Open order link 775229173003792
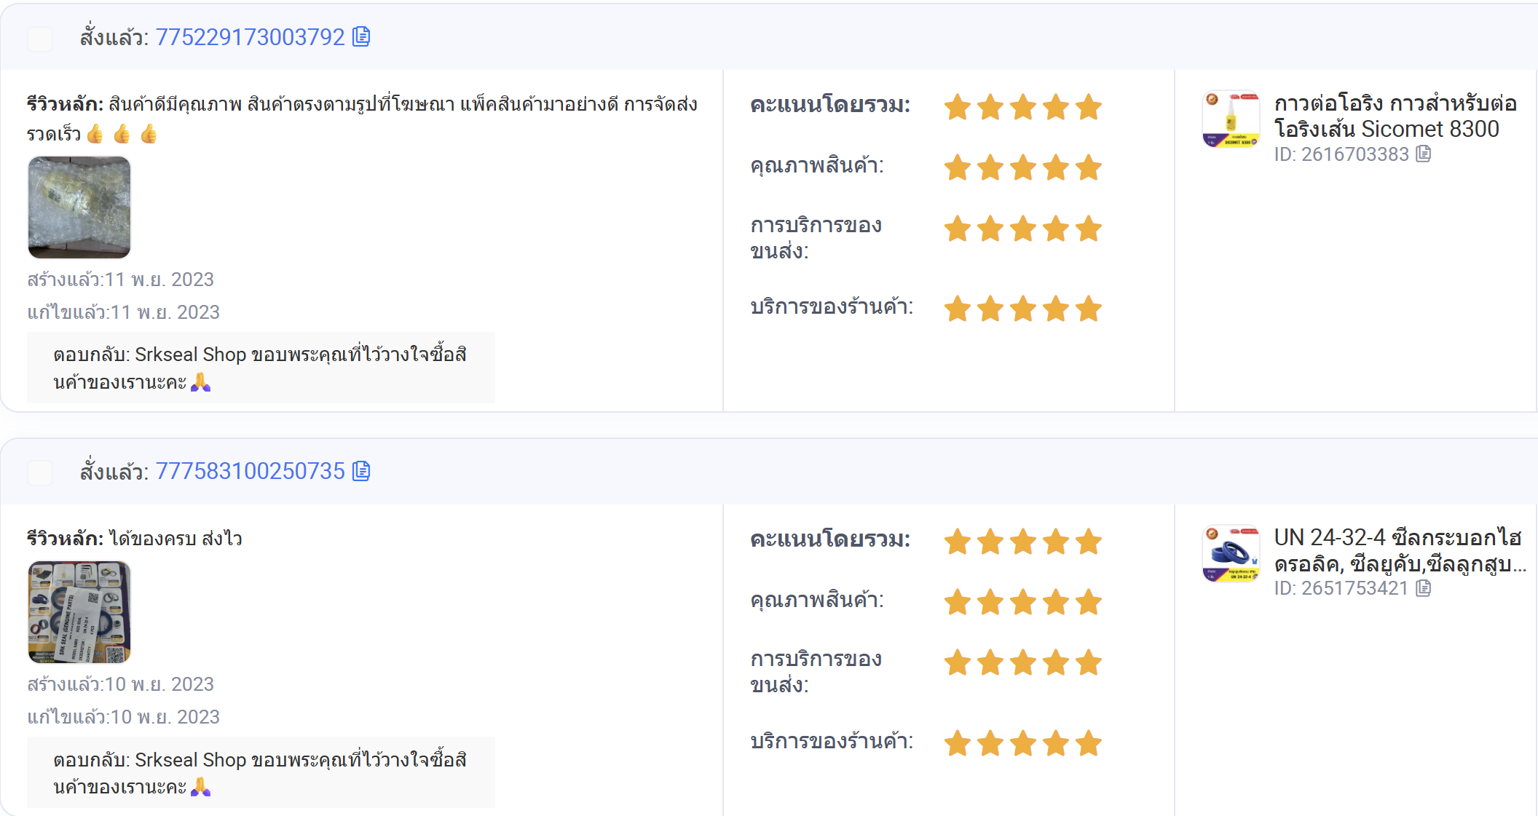The height and width of the screenshot is (816, 1538). point(250,37)
